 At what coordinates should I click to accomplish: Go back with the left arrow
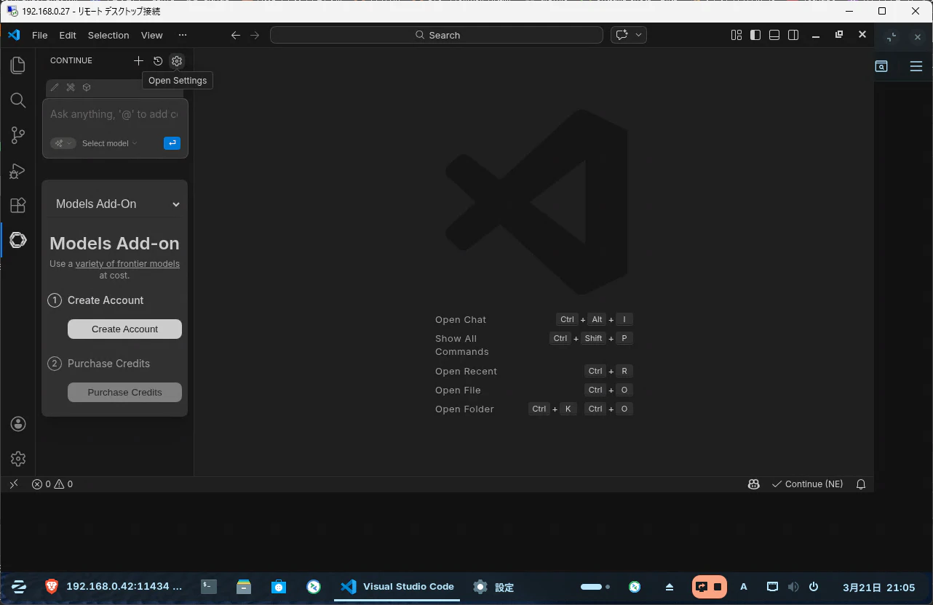[x=235, y=35]
